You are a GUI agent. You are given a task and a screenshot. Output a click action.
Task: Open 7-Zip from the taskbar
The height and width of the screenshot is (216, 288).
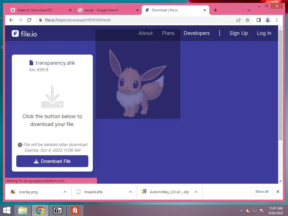pyautogui.click(x=57, y=210)
